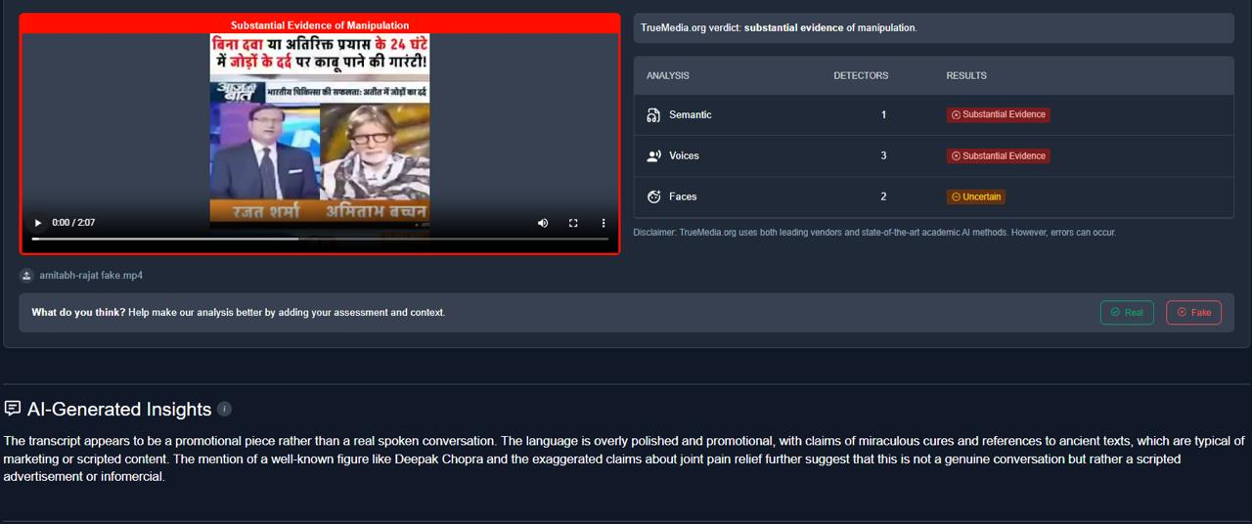The width and height of the screenshot is (1252, 524).
Task: Play the amitabh-rajat fake video
Action: click(x=38, y=223)
